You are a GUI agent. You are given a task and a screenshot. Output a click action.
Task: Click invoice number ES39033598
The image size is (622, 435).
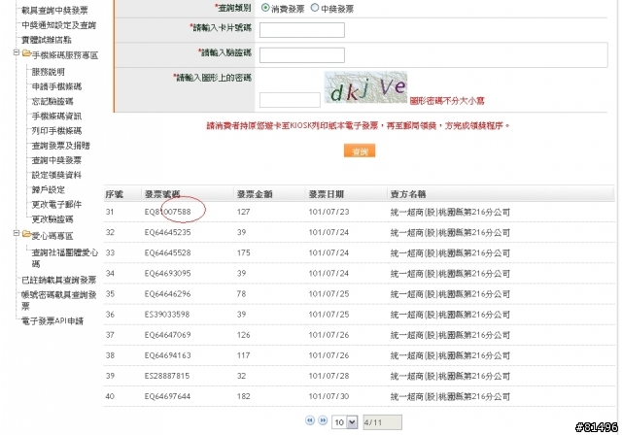167,315
